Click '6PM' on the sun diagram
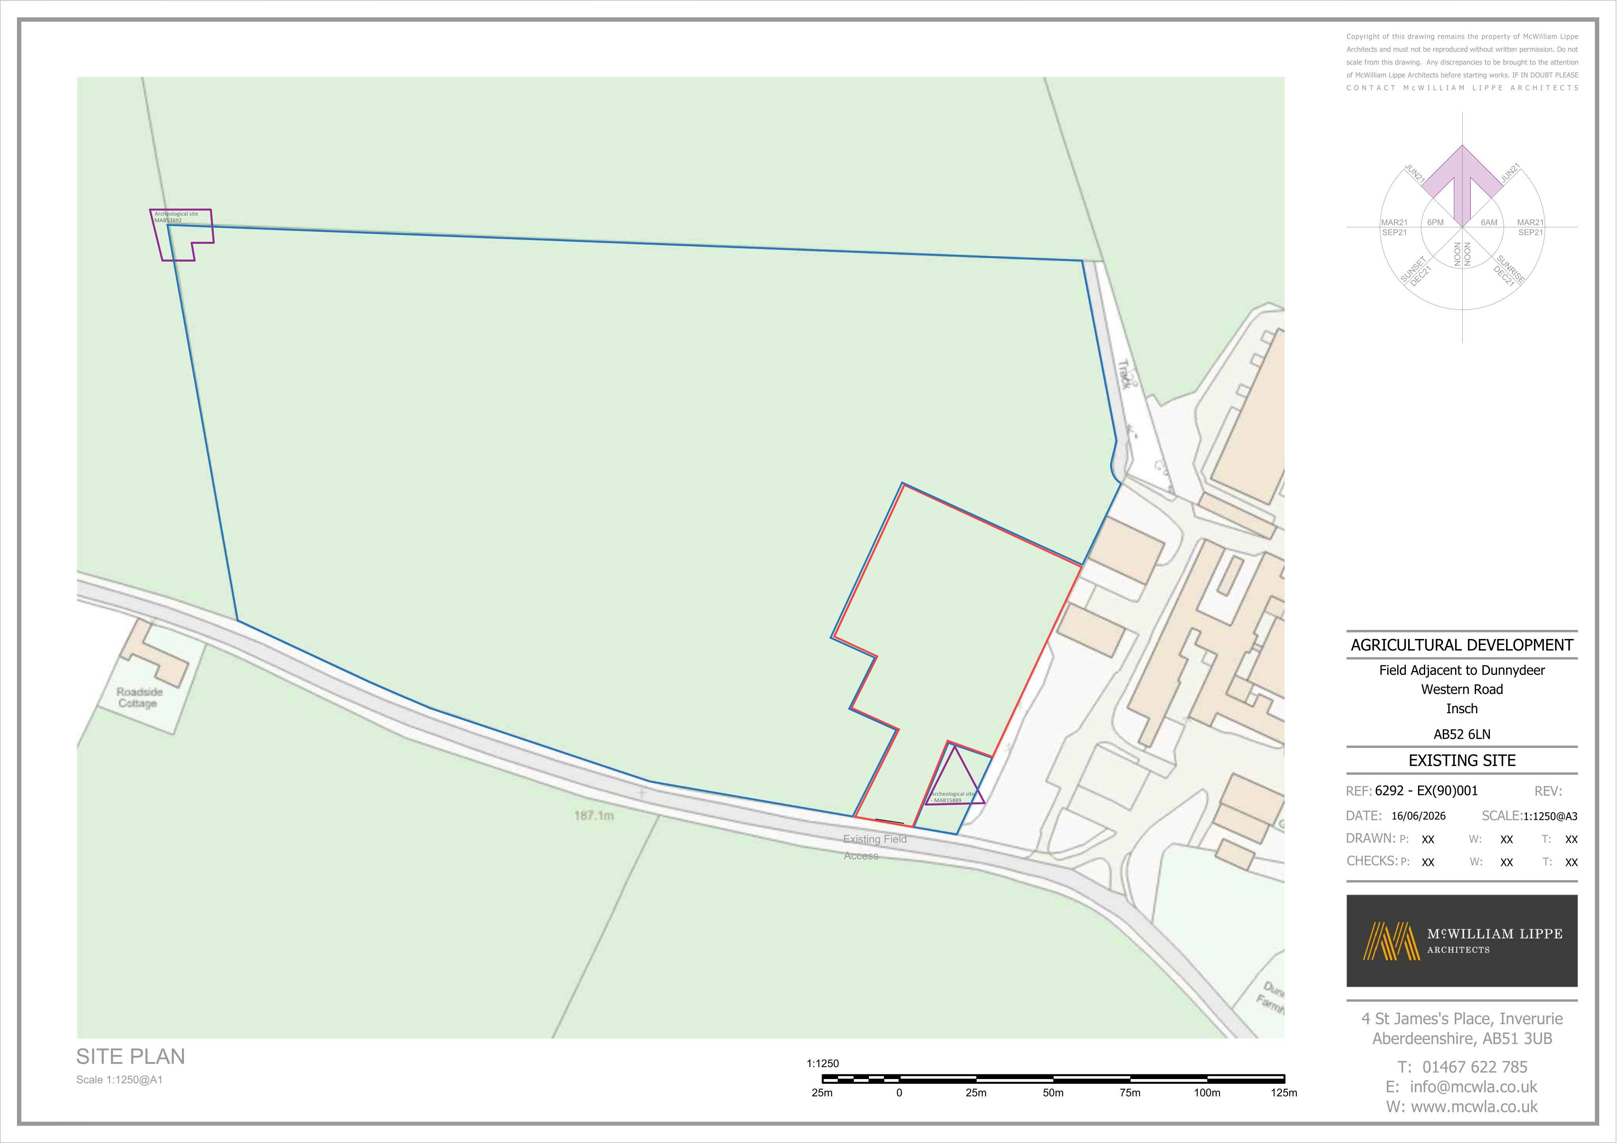1617x1143 pixels. 1435,223
